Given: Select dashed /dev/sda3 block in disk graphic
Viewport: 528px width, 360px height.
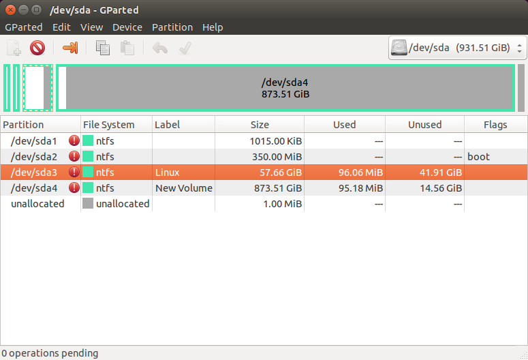Looking at the screenshot, I should (37, 88).
